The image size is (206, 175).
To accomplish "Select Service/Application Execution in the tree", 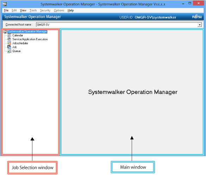I will click(30, 39).
